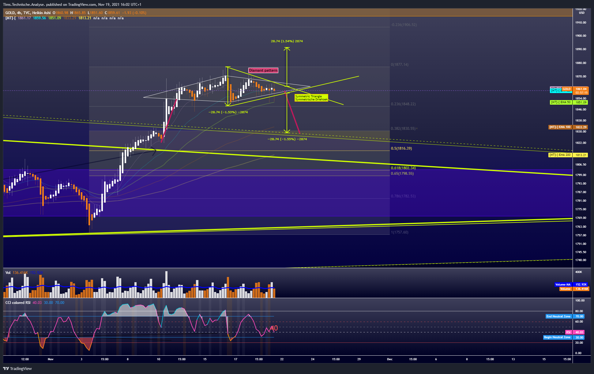Image resolution: width=594 pixels, height=374 pixels.
Task: Click the EMA 50 price label
Action: click(x=569, y=102)
